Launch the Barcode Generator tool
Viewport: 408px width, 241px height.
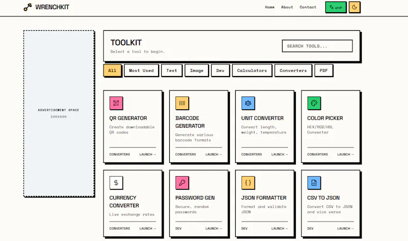(x=214, y=155)
